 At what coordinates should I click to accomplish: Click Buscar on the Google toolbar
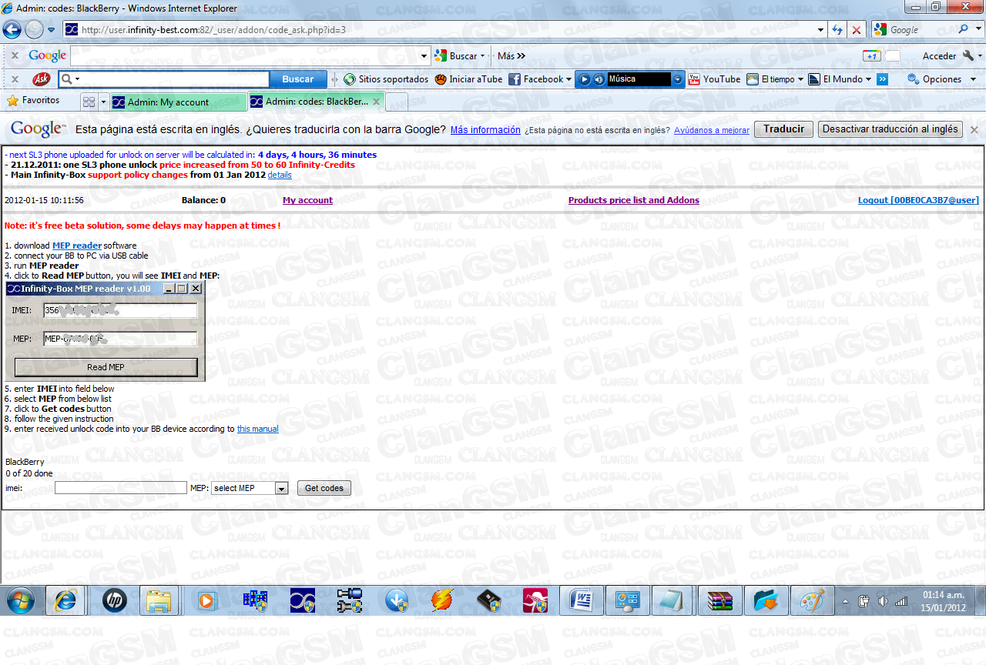(x=459, y=55)
